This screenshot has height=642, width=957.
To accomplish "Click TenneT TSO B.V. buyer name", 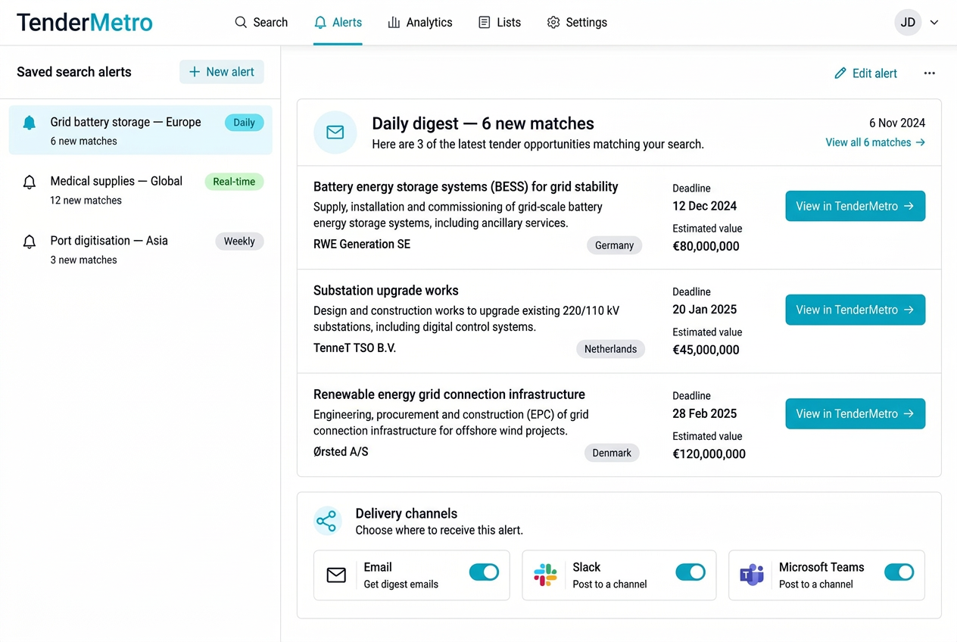I will pyautogui.click(x=355, y=348).
